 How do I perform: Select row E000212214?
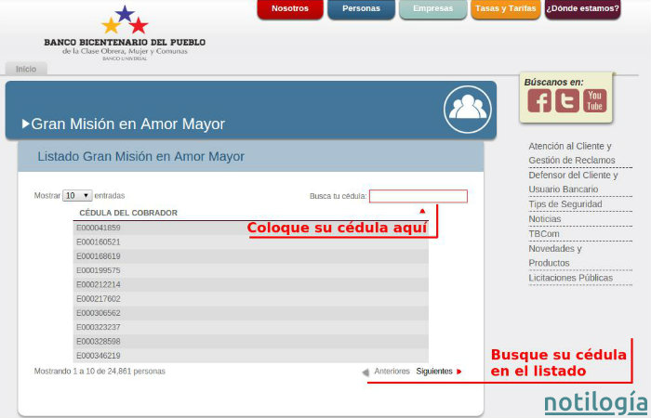(x=251, y=284)
